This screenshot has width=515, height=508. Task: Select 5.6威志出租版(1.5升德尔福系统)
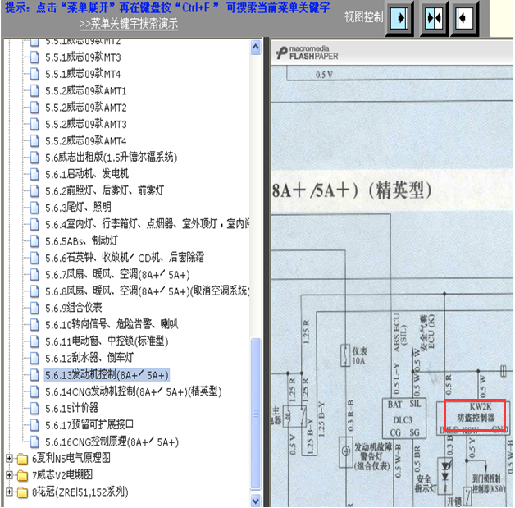111,158
